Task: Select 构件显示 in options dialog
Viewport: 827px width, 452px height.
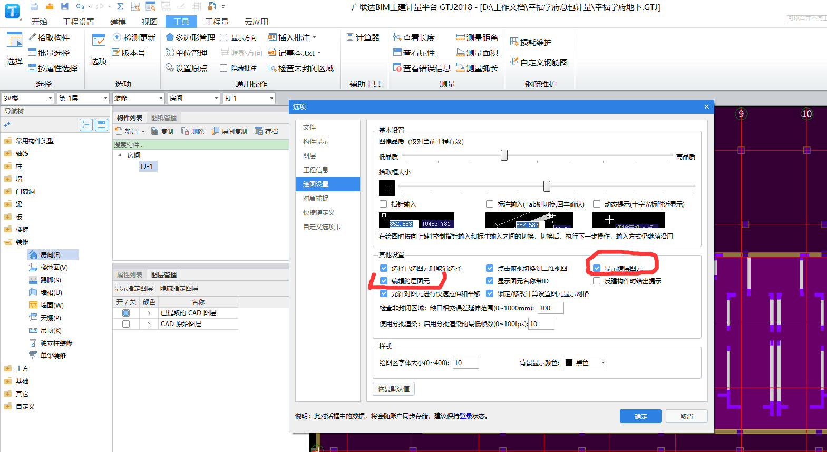Action: pyautogui.click(x=328, y=141)
